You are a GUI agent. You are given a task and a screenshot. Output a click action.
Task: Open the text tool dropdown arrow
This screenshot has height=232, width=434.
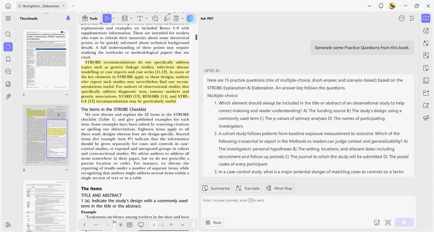146,18
